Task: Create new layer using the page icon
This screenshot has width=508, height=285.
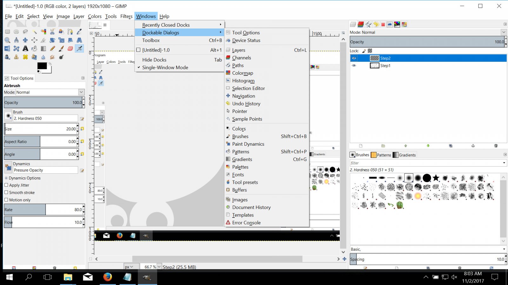Action: tap(361, 146)
